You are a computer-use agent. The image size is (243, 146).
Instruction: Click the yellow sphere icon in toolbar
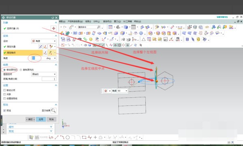[91, 39]
